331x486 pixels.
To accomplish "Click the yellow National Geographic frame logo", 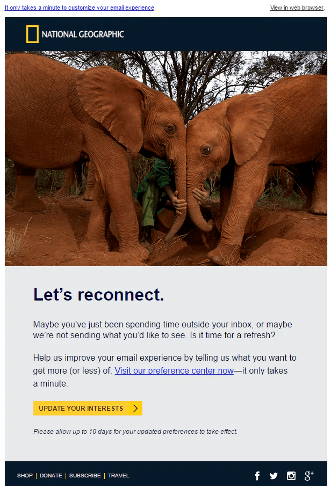I will click(32, 34).
